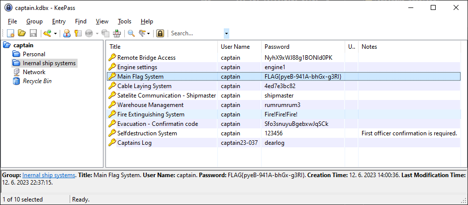
Task: Click the Add Entry key icon
Action: 47,33
